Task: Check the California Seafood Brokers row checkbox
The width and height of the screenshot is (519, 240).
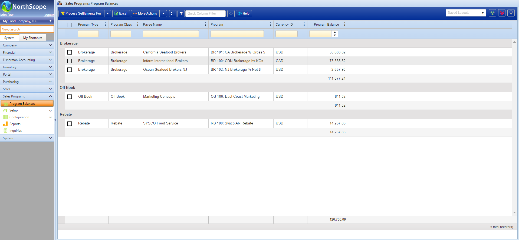Action: click(70, 52)
